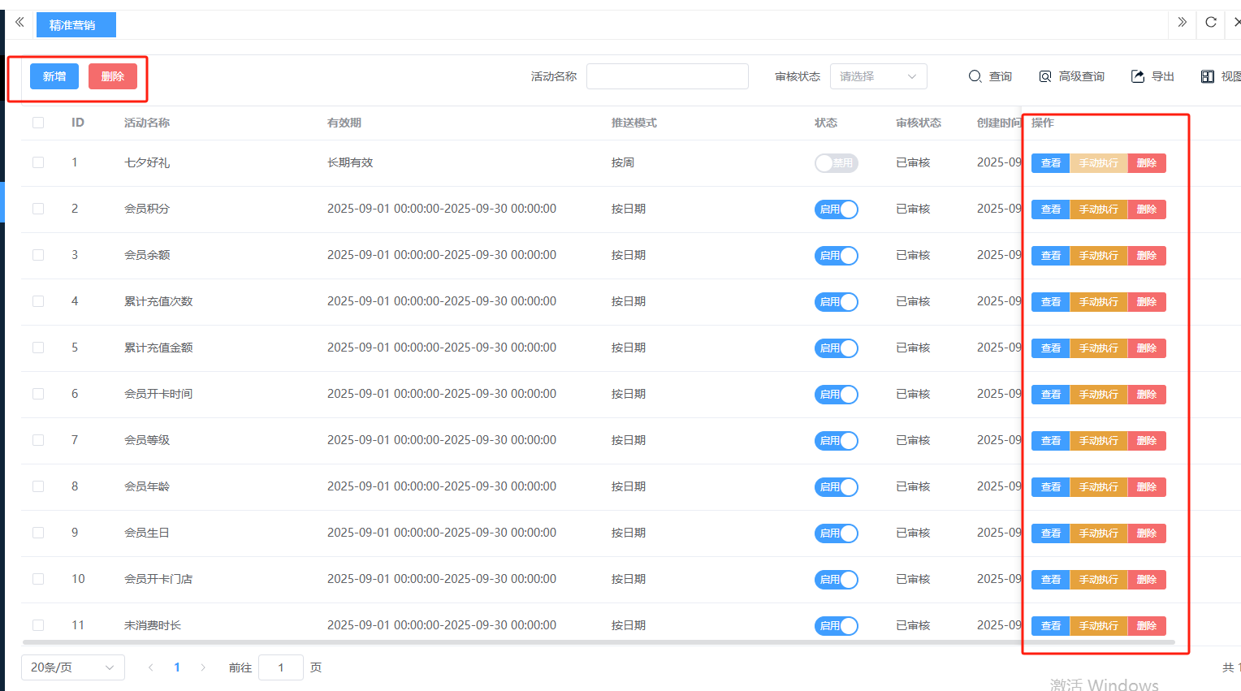Screen dimensions: 1241x691
Task: Click the 查询 search magnifier icon
Action: click(975, 76)
